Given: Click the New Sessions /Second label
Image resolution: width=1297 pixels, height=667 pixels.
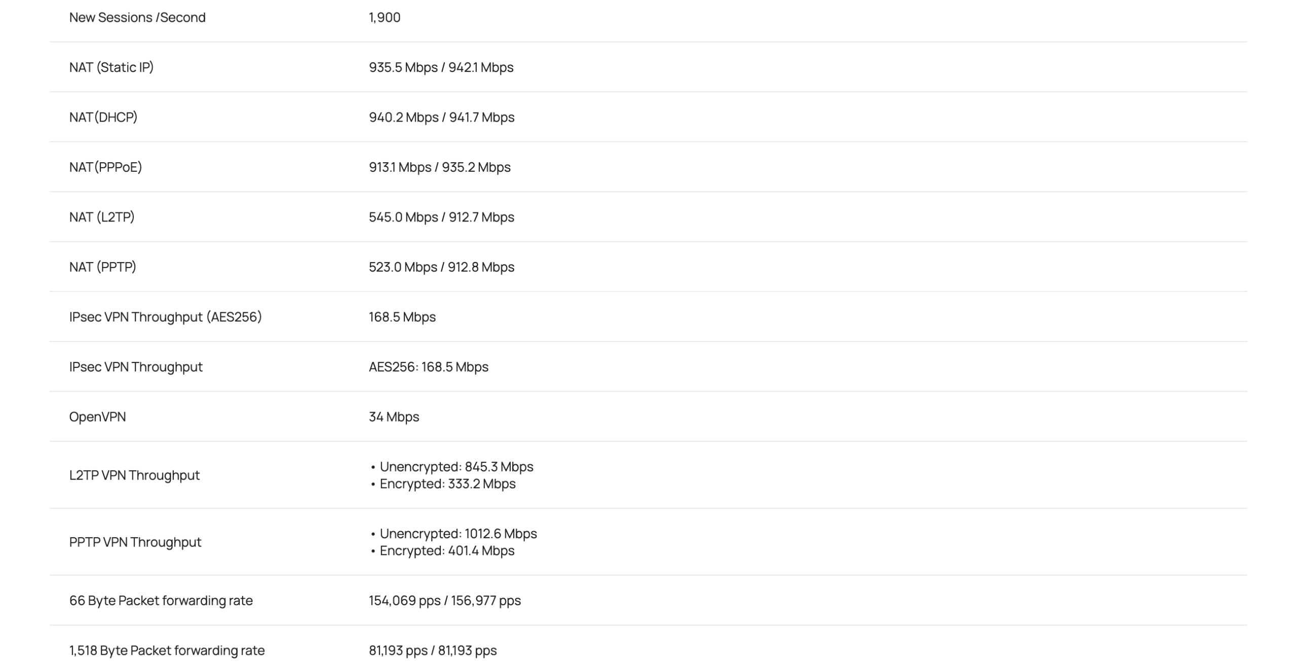Looking at the screenshot, I should 137,17.
